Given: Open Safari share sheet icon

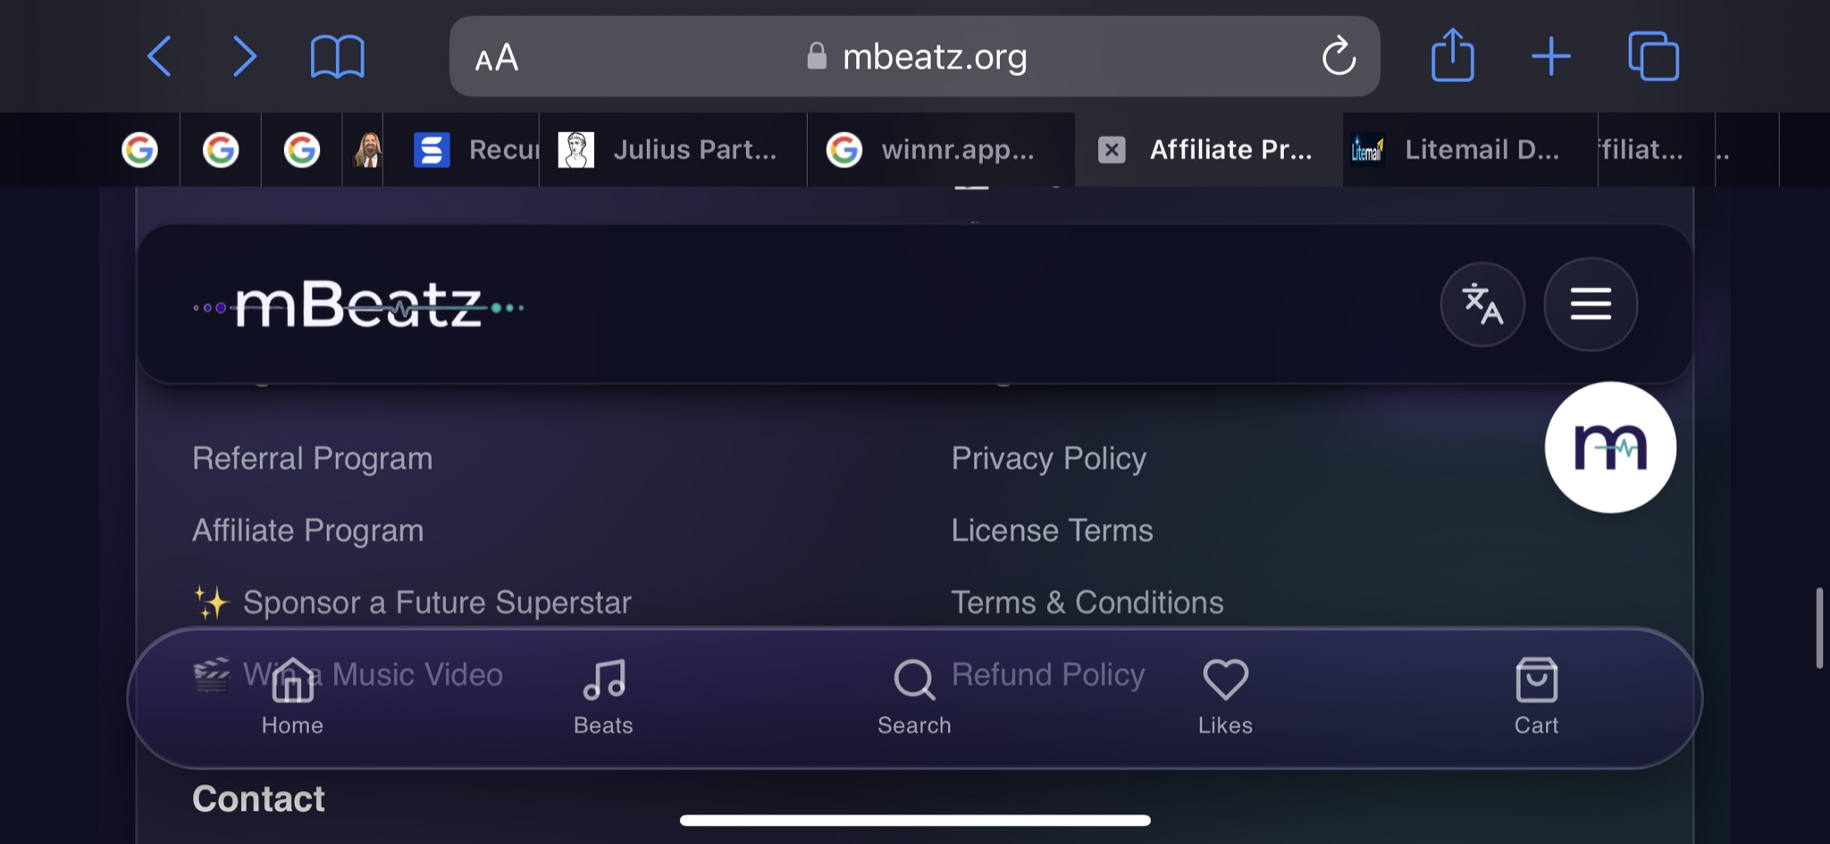Looking at the screenshot, I should click(x=1452, y=55).
